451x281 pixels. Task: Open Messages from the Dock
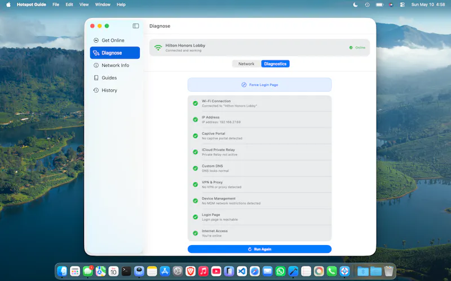(x=88, y=271)
